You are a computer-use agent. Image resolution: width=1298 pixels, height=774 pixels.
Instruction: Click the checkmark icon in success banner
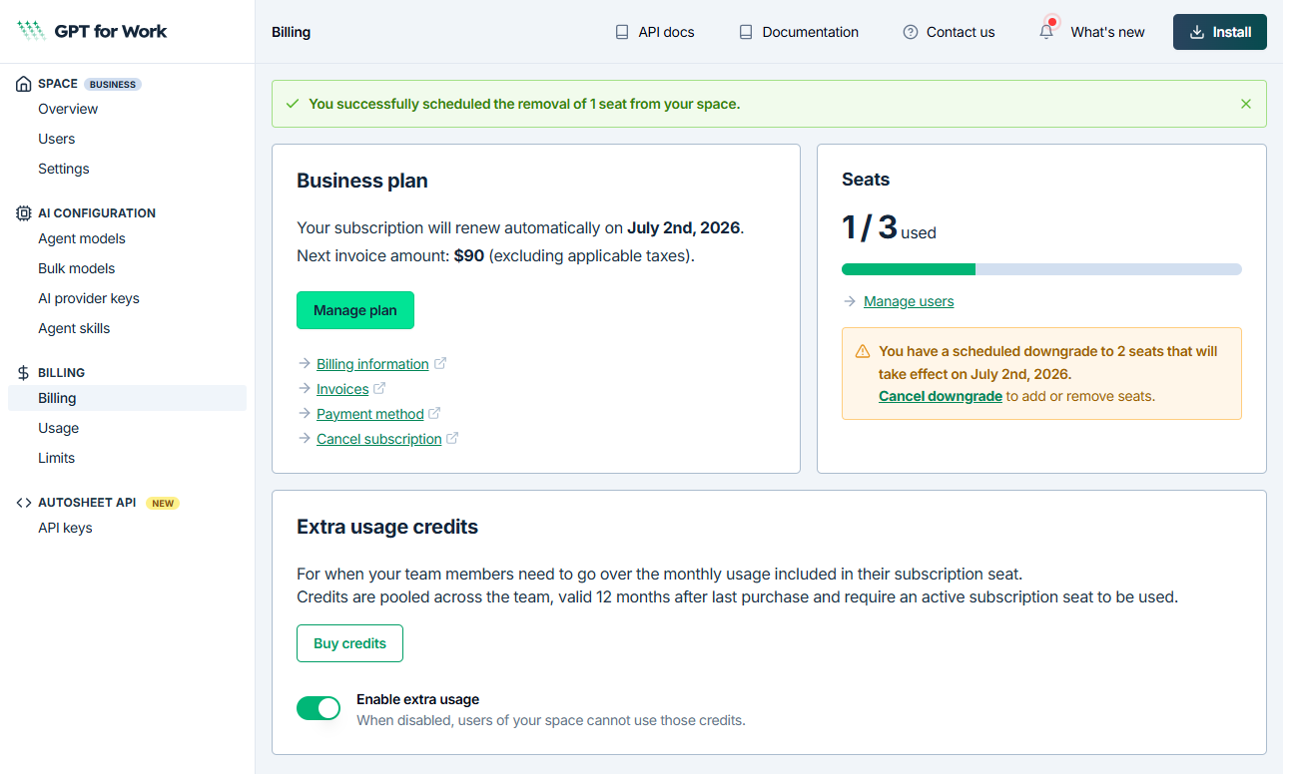293,104
